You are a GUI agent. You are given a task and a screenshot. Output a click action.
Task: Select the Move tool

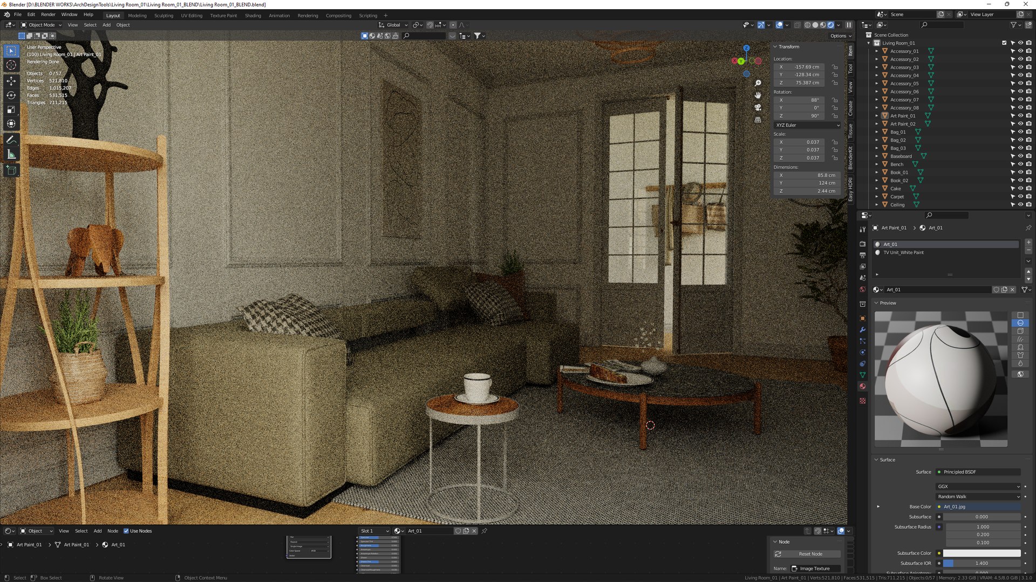(11, 81)
